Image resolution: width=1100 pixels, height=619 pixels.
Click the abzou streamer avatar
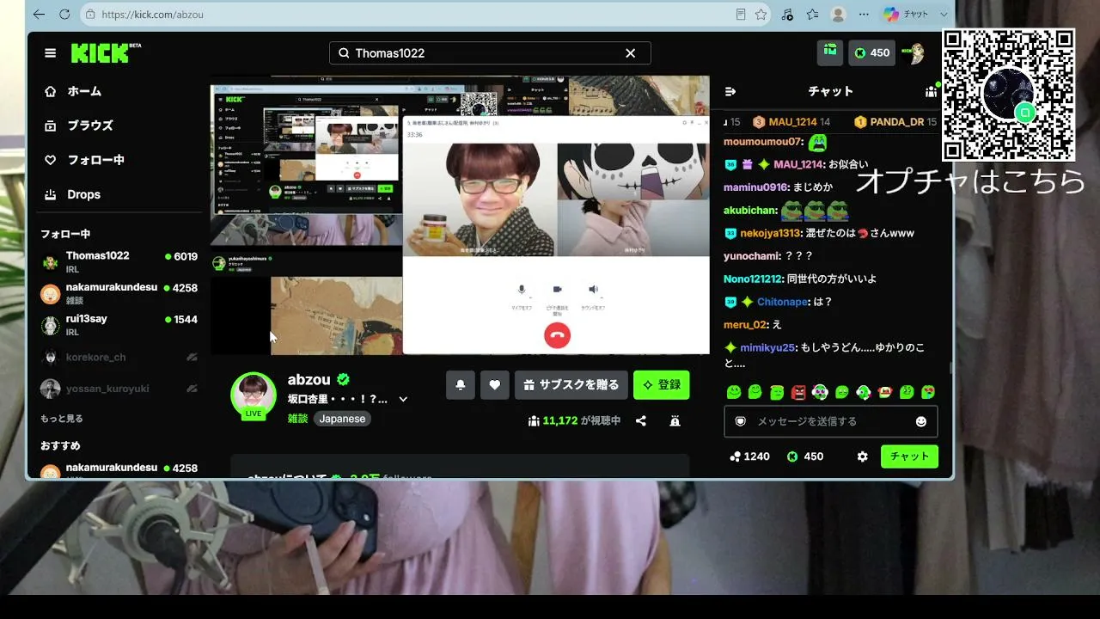pos(254,395)
